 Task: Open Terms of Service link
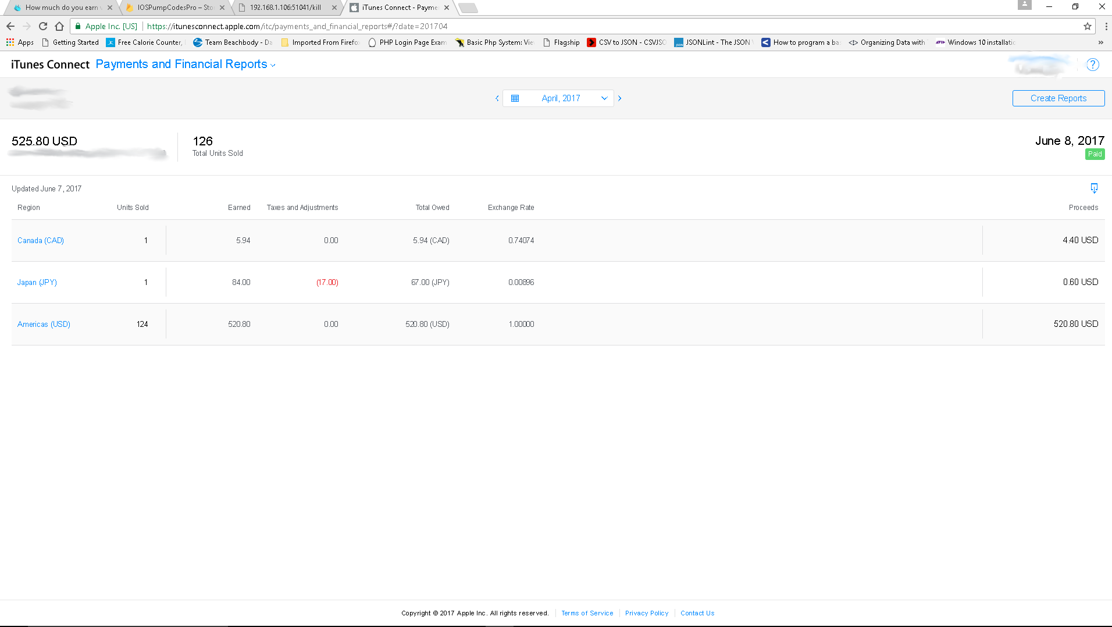point(587,613)
